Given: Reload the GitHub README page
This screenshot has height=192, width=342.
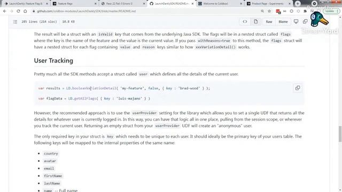Looking at the screenshot, I should [18, 11].
